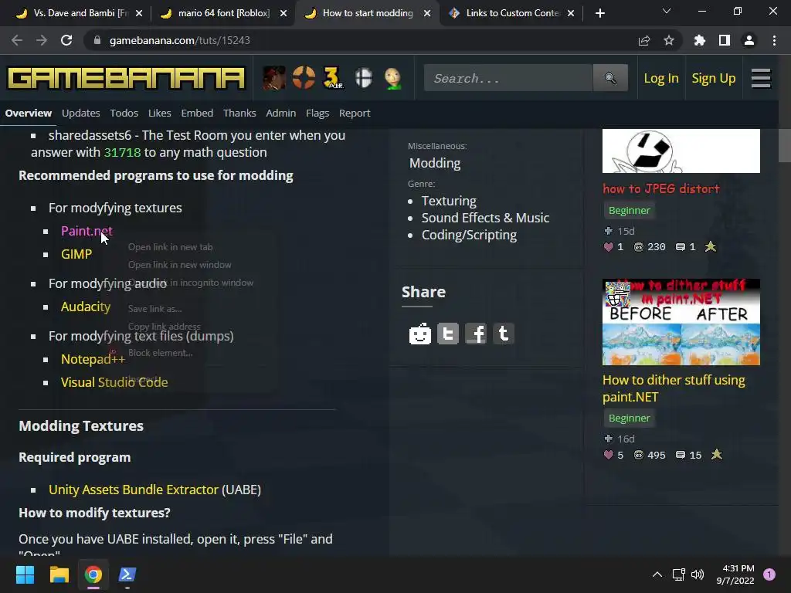The width and height of the screenshot is (791, 593).
Task: Click the Sign Up link
Action: click(x=713, y=78)
